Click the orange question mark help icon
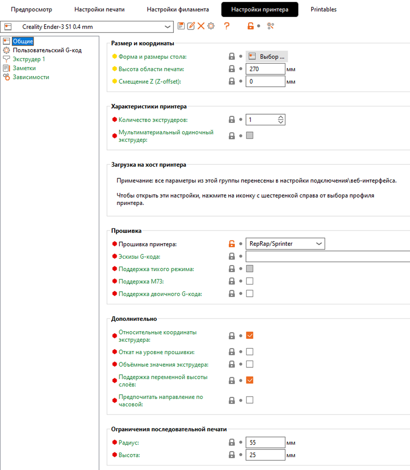This screenshot has width=410, height=470. [x=227, y=26]
